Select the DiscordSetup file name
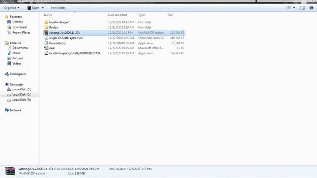 click(x=57, y=43)
